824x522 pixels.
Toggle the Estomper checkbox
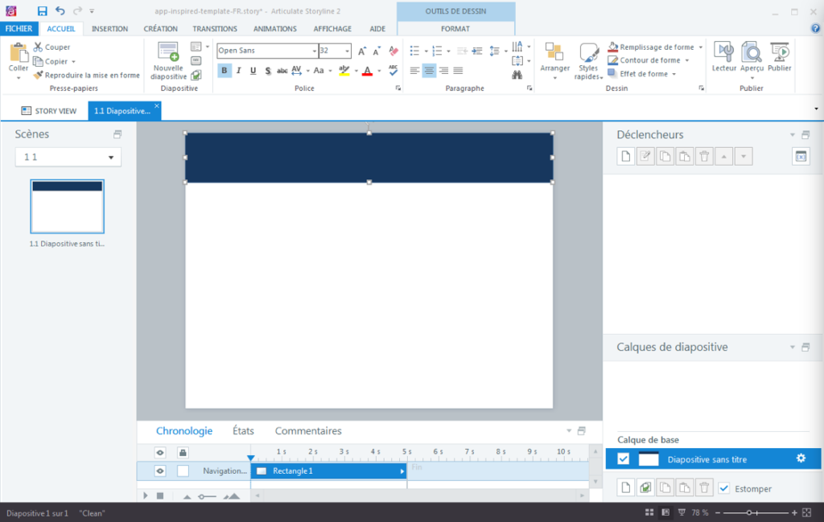[x=723, y=487]
